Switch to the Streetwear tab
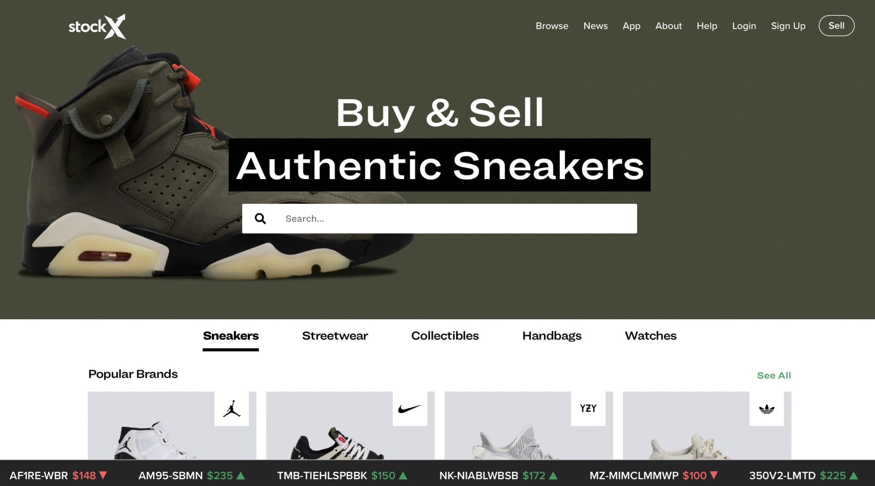This screenshot has width=875, height=486. coord(335,336)
